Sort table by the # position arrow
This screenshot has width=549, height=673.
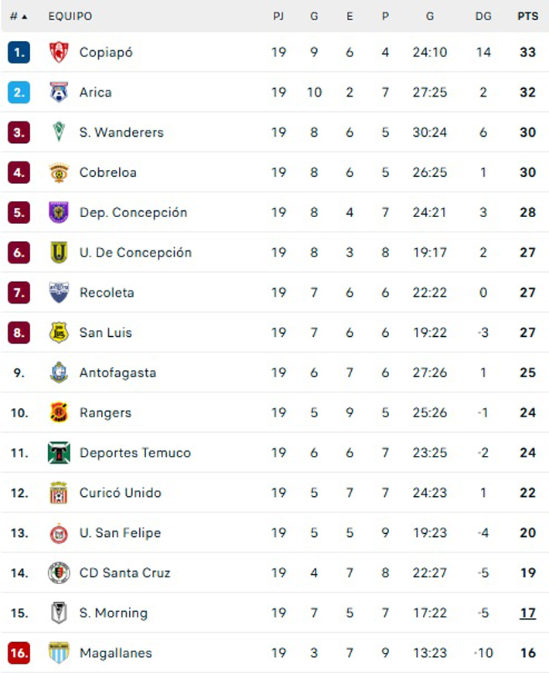19,16
